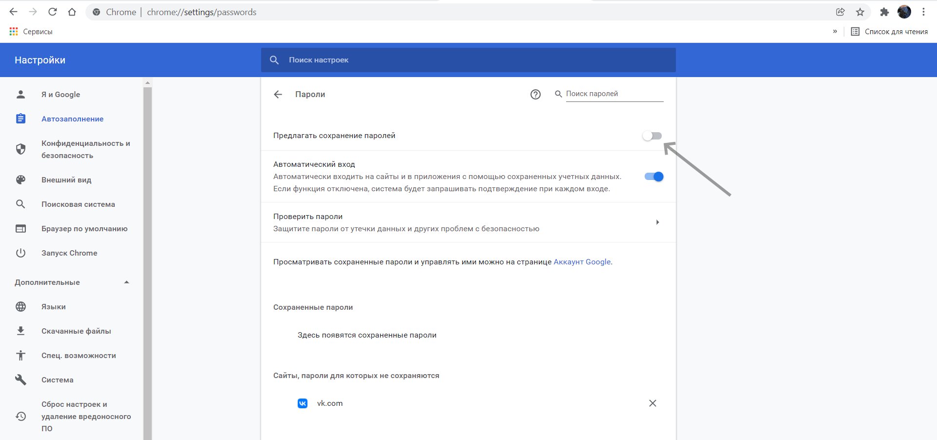Click the vk.com site entry
This screenshot has height=440, width=937.
point(330,403)
